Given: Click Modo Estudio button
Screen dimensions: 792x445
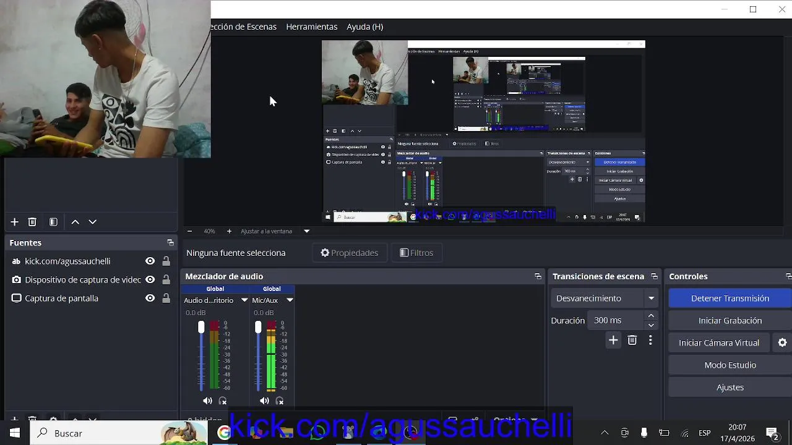Looking at the screenshot, I should click(x=730, y=365).
